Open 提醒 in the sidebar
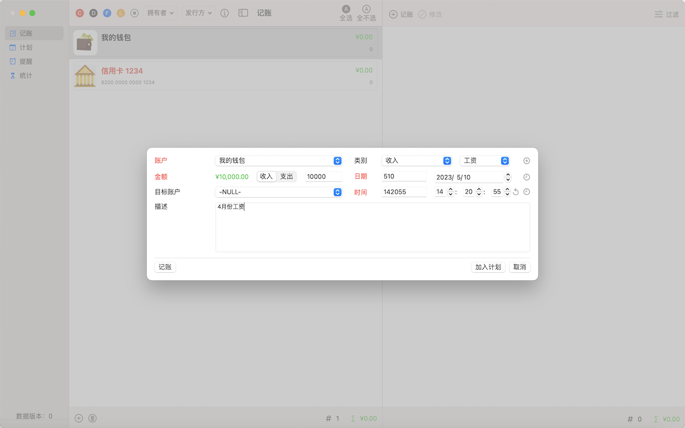This screenshot has height=428, width=685. (34, 62)
